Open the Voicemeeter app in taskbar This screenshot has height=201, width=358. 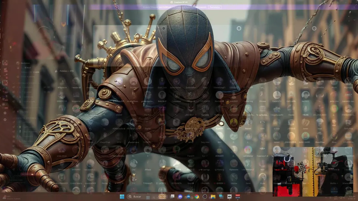point(238,197)
